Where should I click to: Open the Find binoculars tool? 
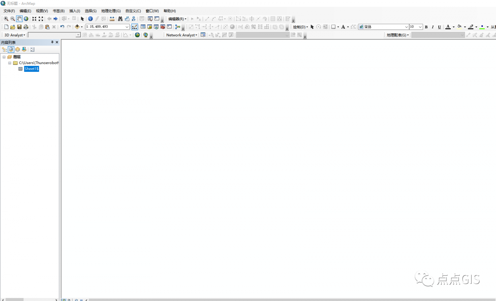[120, 19]
